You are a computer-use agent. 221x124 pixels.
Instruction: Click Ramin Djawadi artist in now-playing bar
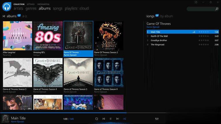tap(18, 122)
